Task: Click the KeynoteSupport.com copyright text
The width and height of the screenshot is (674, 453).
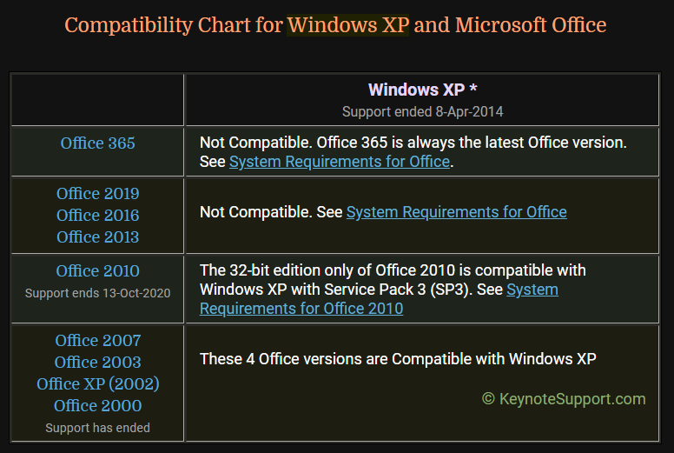Action: pyautogui.click(x=564, y=399)
